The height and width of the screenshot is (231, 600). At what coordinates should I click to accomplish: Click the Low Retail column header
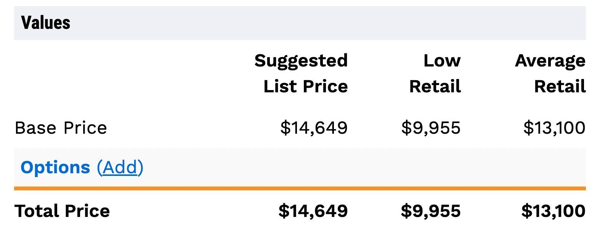(435, 73)
